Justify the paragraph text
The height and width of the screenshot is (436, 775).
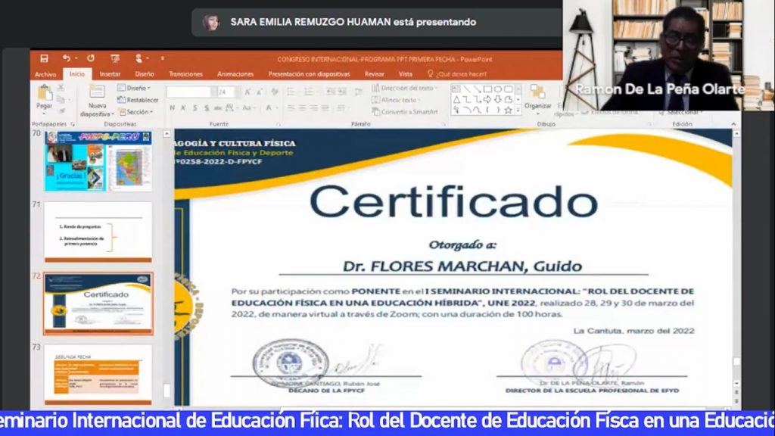point(325,107)
